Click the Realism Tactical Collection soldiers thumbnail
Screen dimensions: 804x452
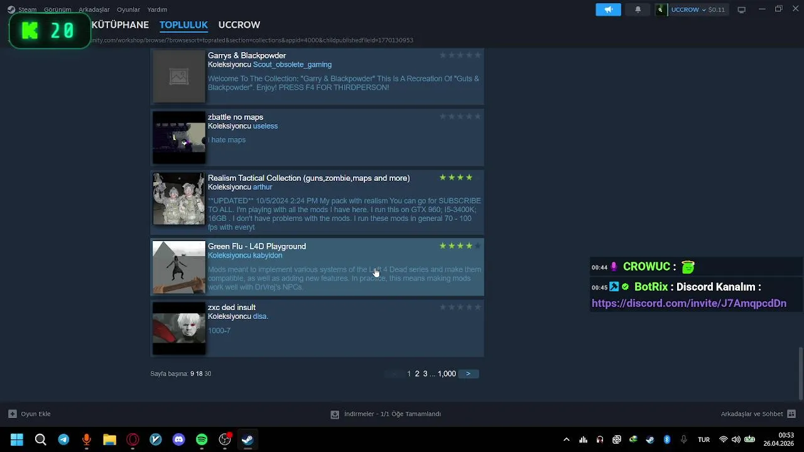pyautogui.click(x=179, y=198)
